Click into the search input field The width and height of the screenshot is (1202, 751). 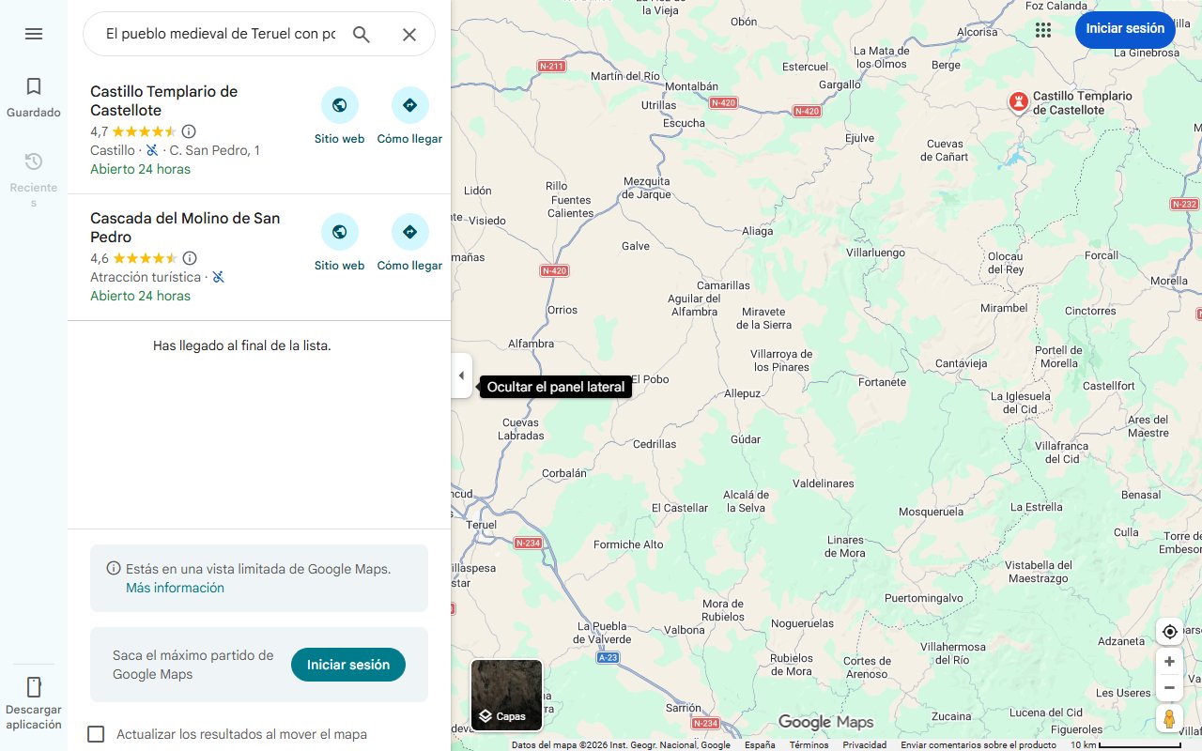click(x=221, y=35)
